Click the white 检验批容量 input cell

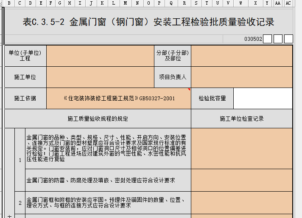pyautogui.click(x=263, y=98)
